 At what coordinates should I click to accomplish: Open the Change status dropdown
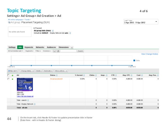point(26,71)
